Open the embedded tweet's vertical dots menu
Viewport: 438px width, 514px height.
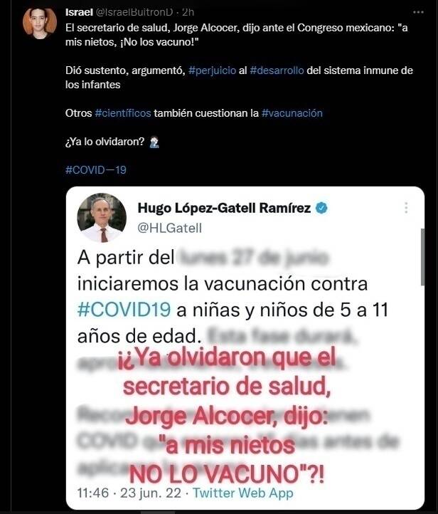click(406, 208)
